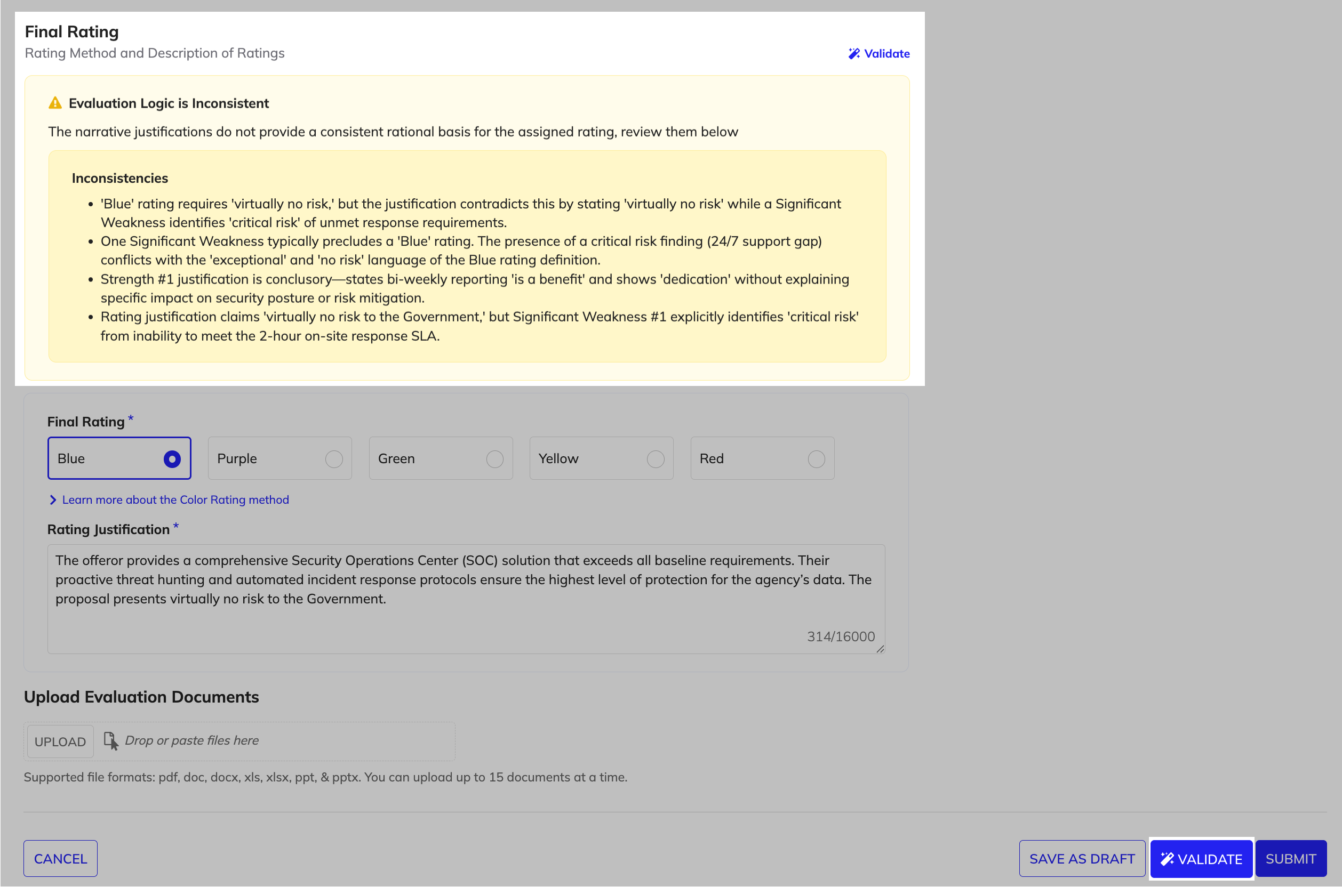
Task: Click SAVE AS DRAFT
Action: coord(1082,858)
